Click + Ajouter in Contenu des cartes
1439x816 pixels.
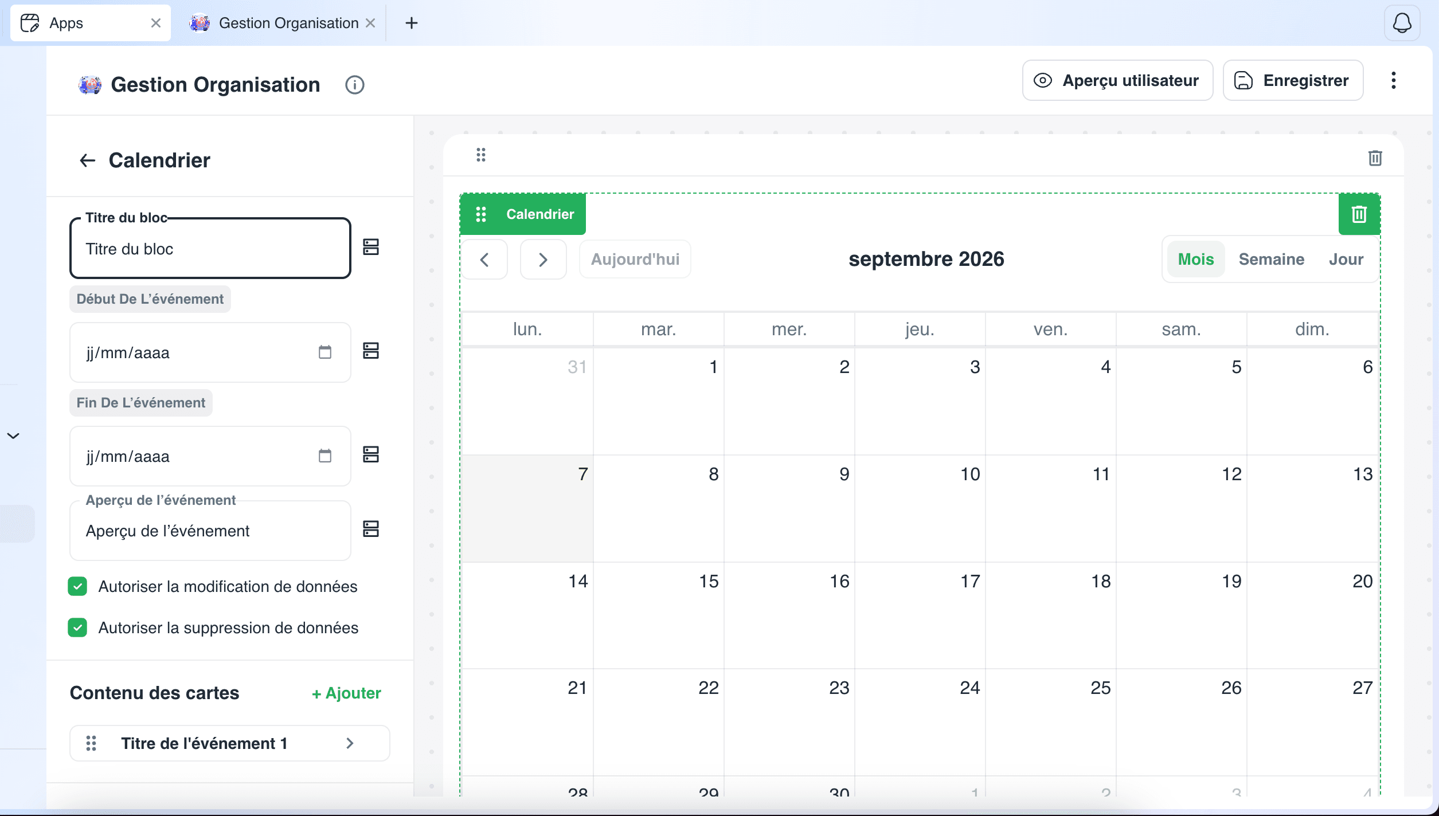(346, 693)
